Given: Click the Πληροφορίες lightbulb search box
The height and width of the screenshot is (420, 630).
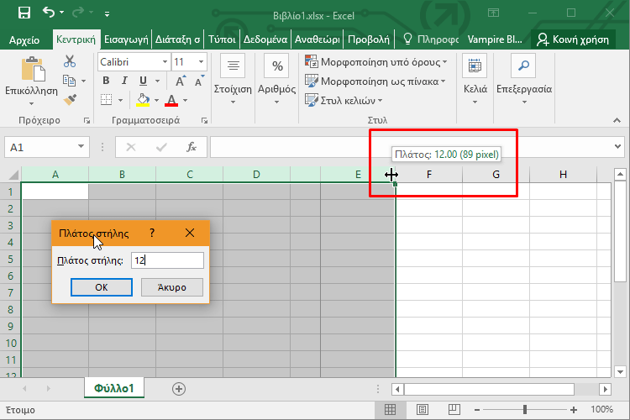Looking at the screenshot, I should click(x=431, y=39).
